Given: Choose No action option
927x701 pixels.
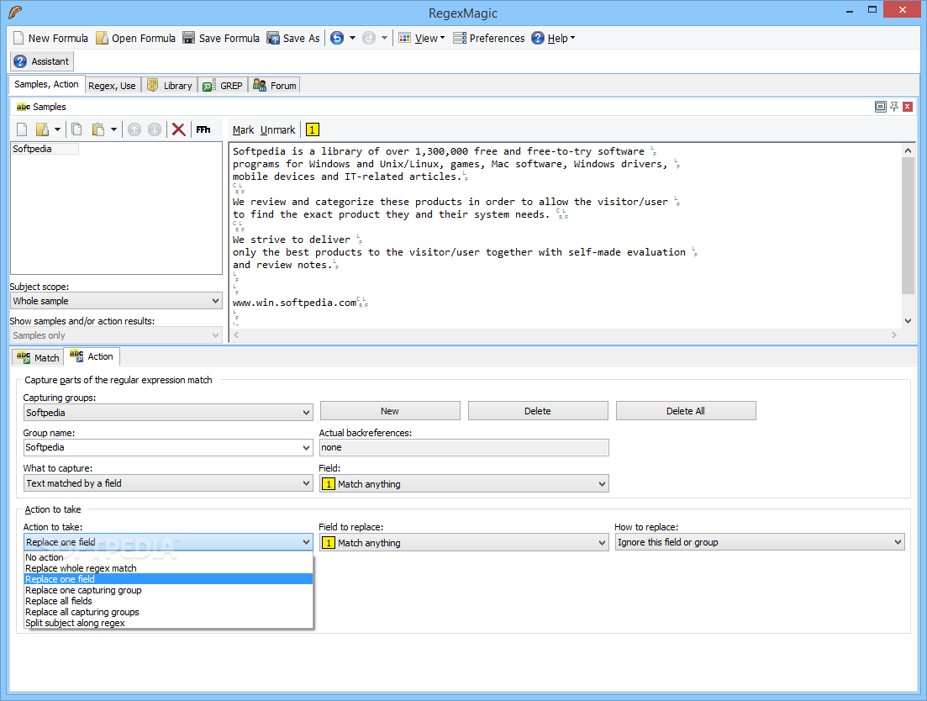Looking at the screenshot, I should 168,557.
